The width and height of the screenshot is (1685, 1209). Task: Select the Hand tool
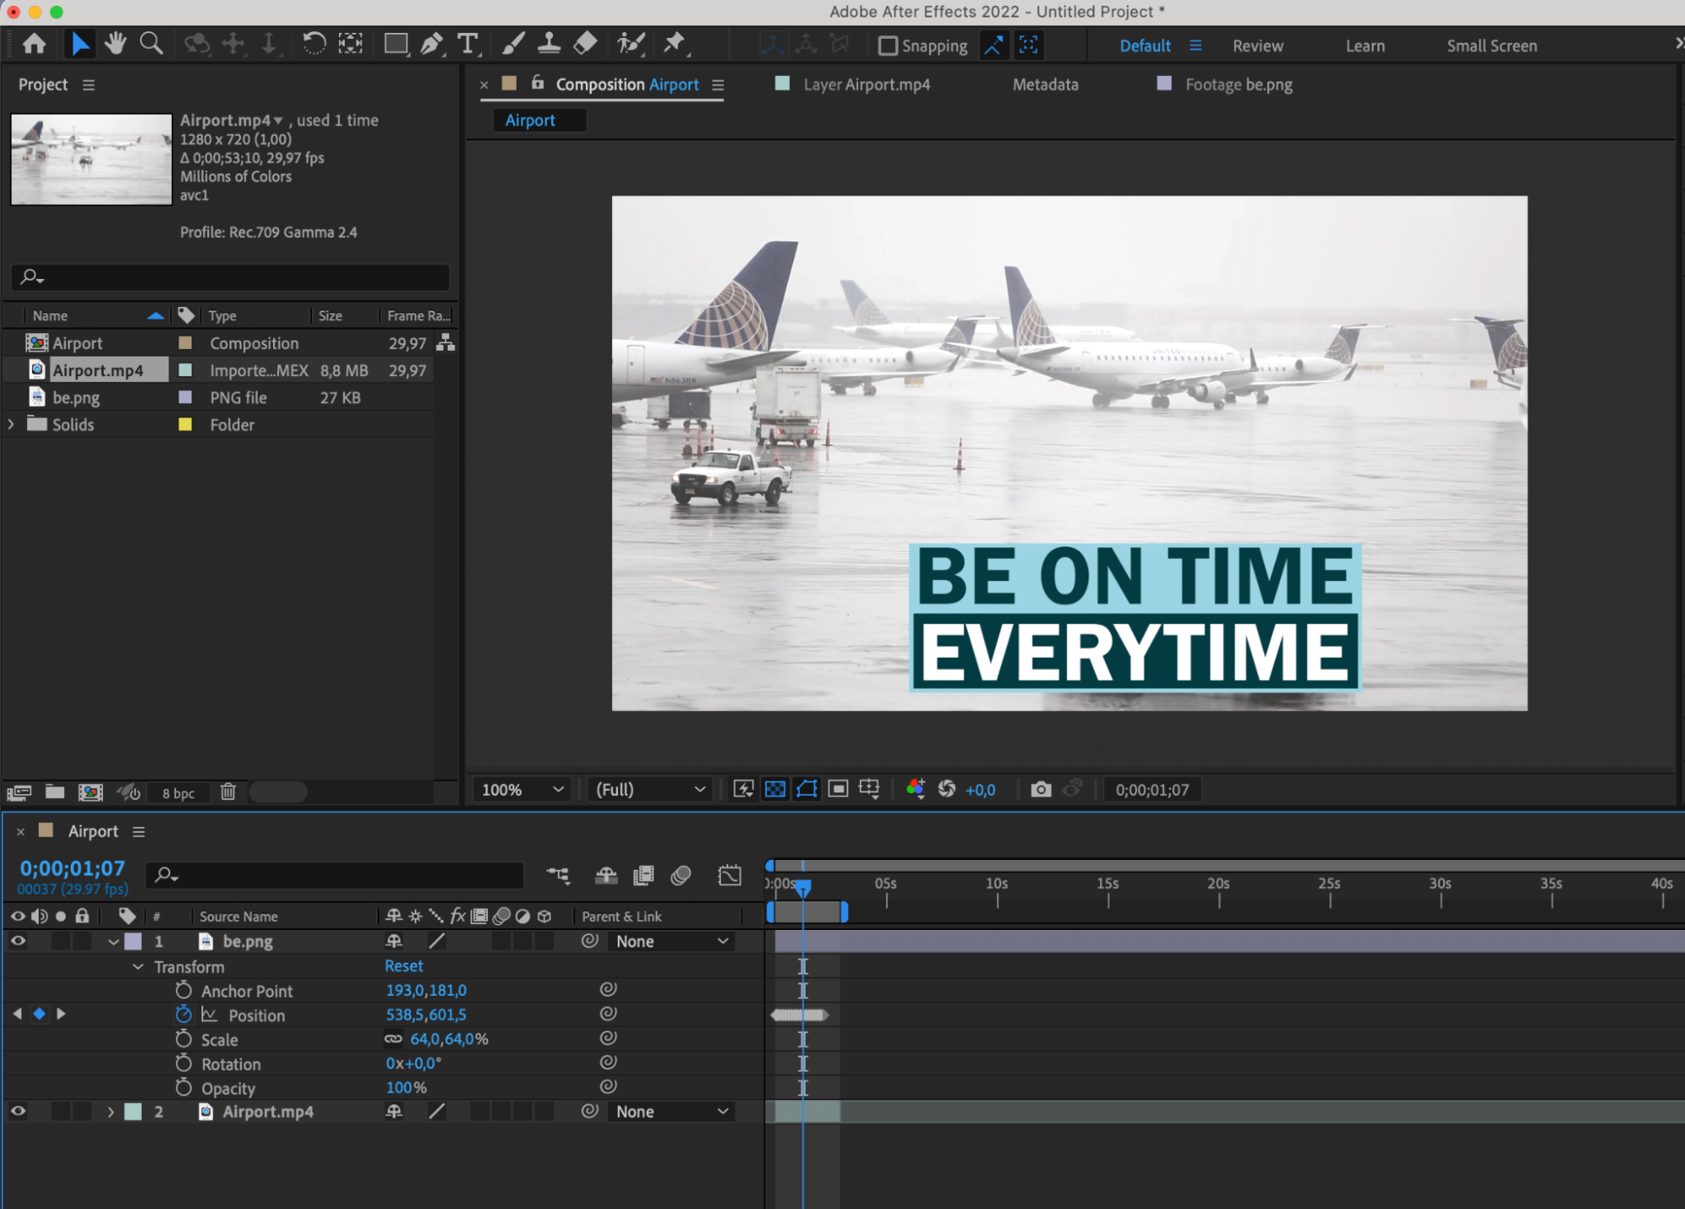115,44
